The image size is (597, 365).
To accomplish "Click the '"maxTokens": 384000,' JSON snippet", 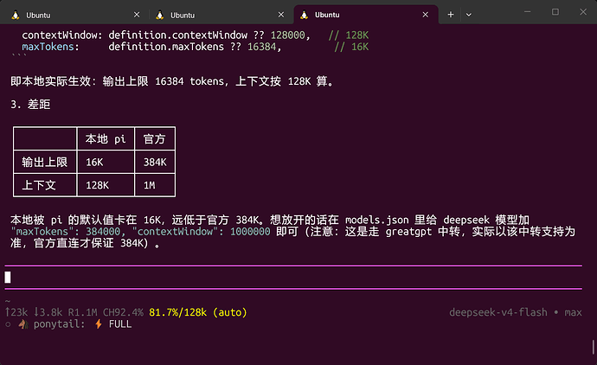I will pyautogui.click(x=68, y=232).
